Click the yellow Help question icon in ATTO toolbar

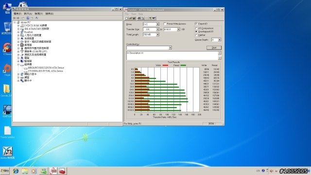tap(150, 18)
